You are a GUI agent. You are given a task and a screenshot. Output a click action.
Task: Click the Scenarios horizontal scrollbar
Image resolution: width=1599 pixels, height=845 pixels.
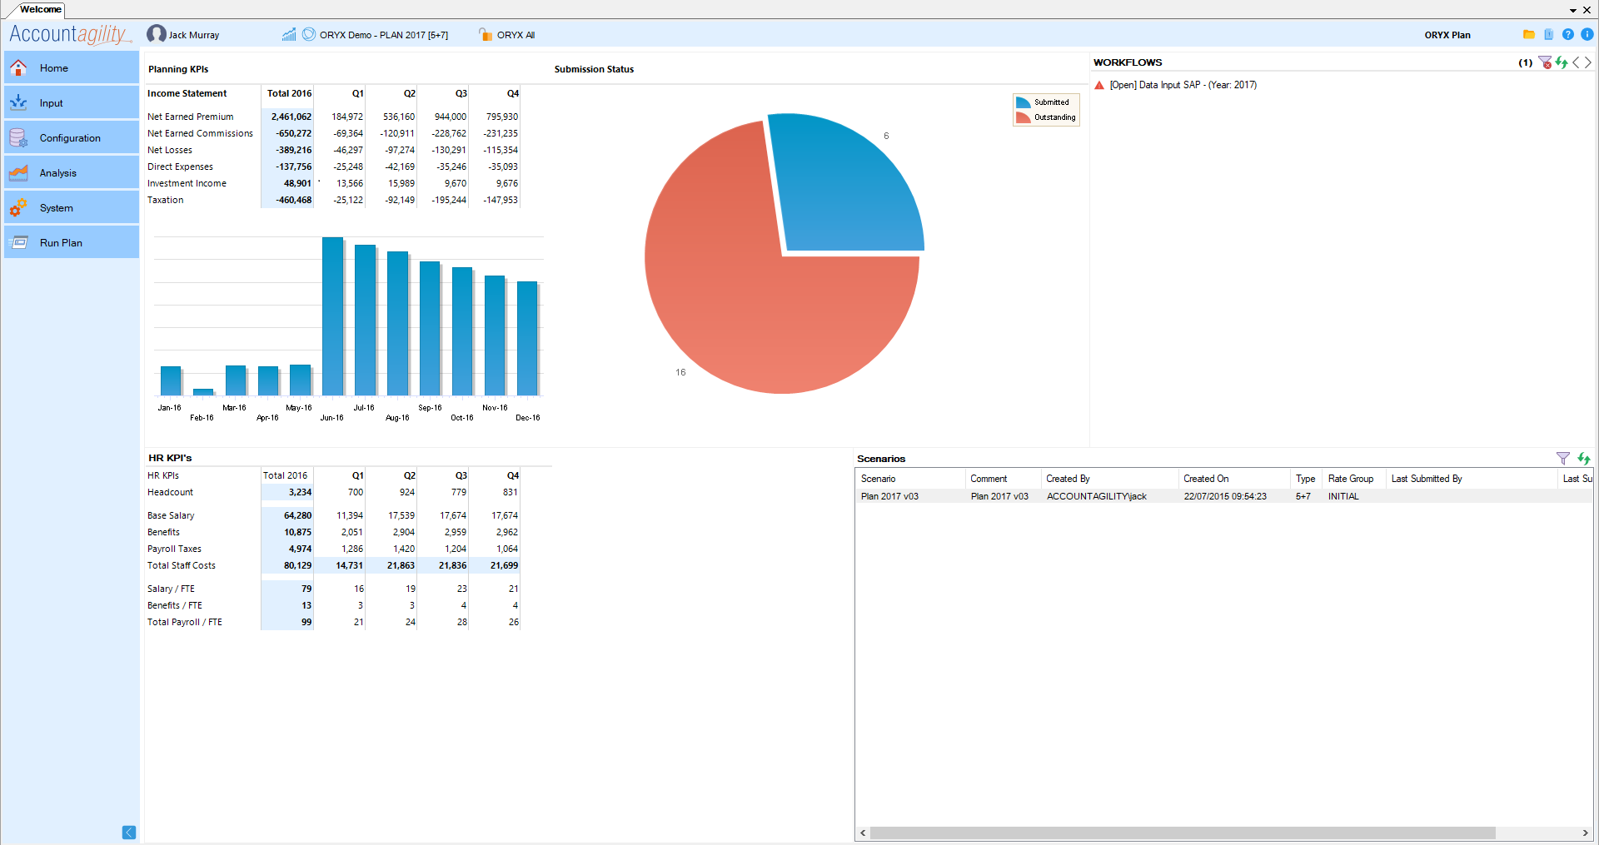(1183, 833)
